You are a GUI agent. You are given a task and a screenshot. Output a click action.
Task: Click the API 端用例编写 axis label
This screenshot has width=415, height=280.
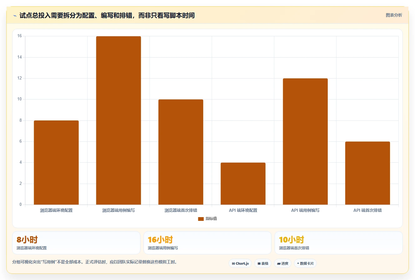[305, 210]
